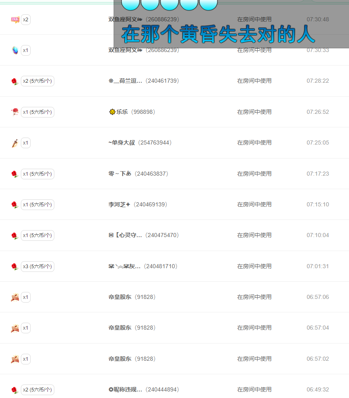Click the smiley badge beside 乐乐

[x=112, y=112]
